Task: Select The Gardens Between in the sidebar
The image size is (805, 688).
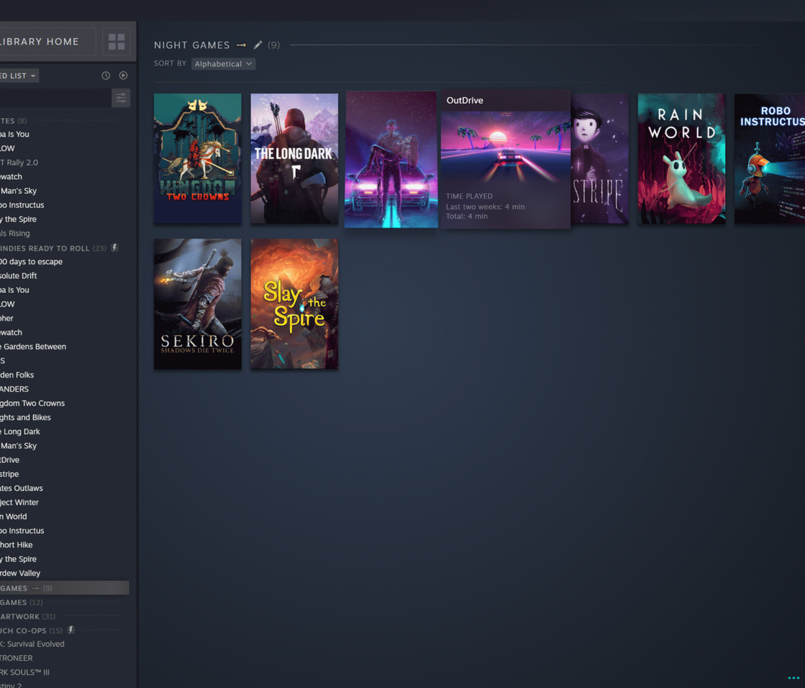Action: coord(34,346)
